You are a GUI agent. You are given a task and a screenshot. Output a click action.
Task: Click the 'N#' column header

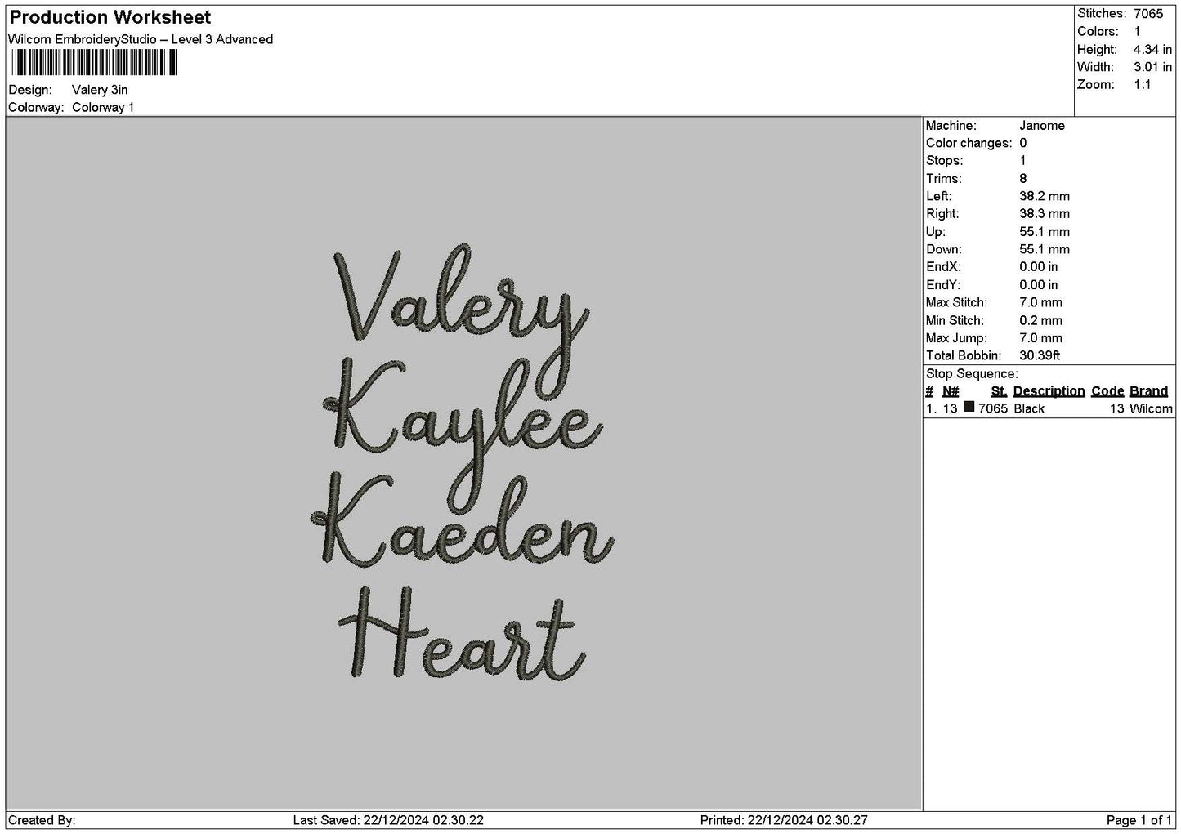pos(951,391)
